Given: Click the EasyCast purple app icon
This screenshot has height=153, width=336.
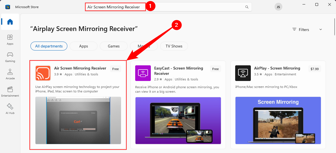Looking at the screenshot, I should click(143, 73).
